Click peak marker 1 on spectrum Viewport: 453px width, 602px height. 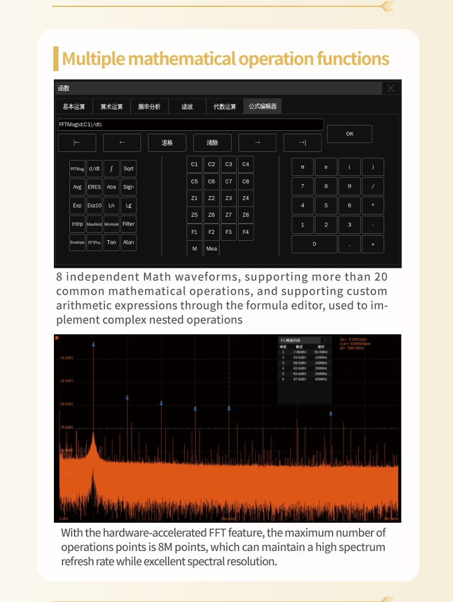coord(93,345)
